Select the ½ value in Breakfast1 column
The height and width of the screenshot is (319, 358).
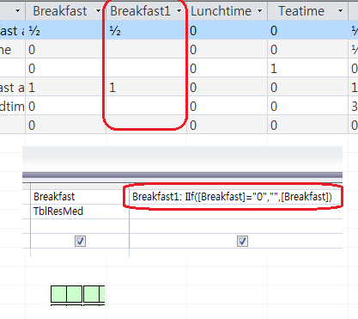tap(115, 31)
